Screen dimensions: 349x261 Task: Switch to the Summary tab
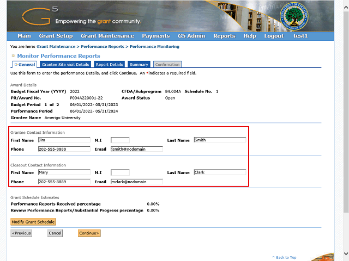click(139, 65)
